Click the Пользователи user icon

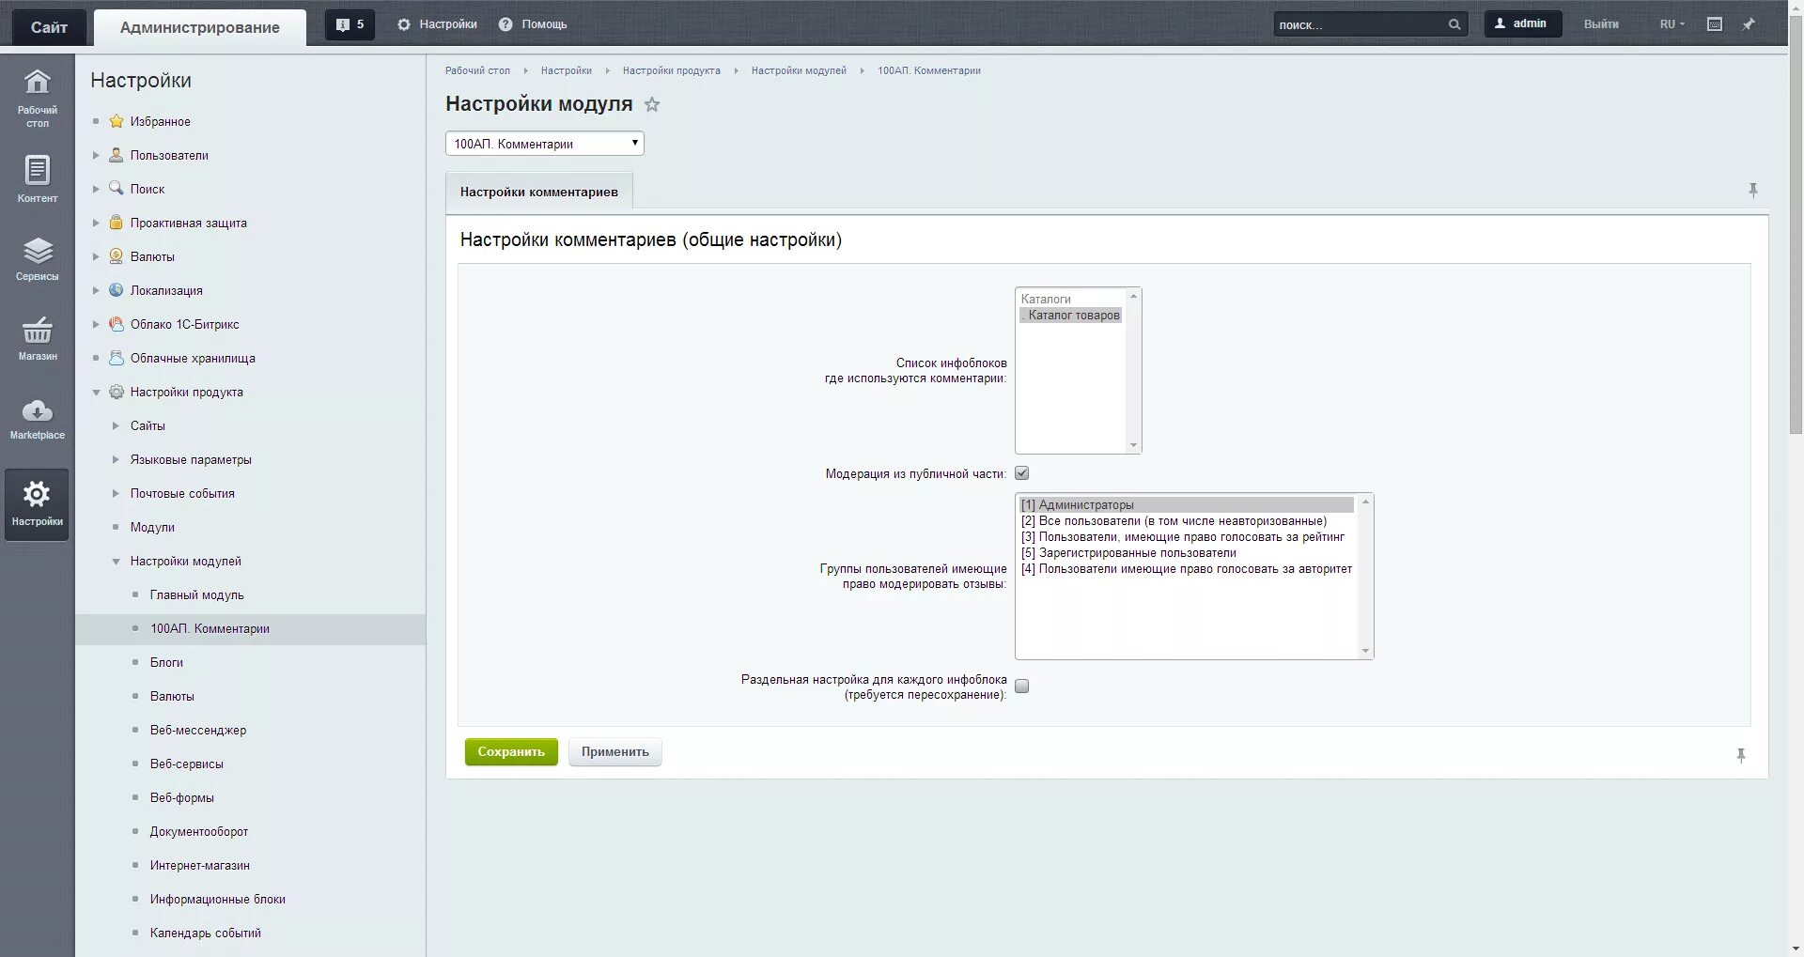click(x=117, y=155)
